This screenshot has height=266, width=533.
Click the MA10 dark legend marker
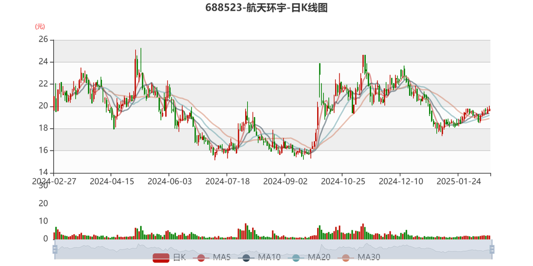246,258
